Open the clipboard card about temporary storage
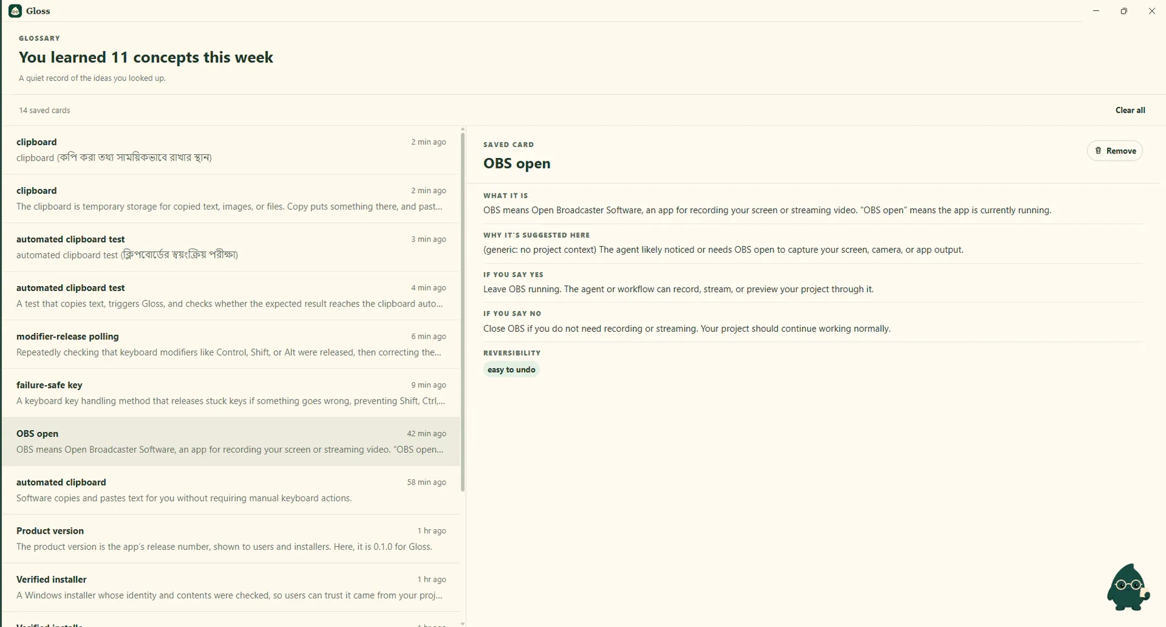Viewport: 1166px width, 627px height. click(x=231, y=199)
